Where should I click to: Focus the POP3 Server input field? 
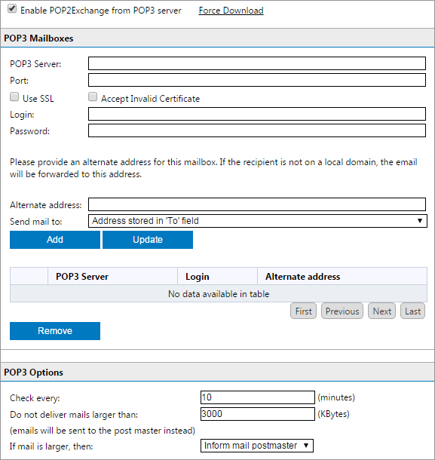tap(257, 63)
